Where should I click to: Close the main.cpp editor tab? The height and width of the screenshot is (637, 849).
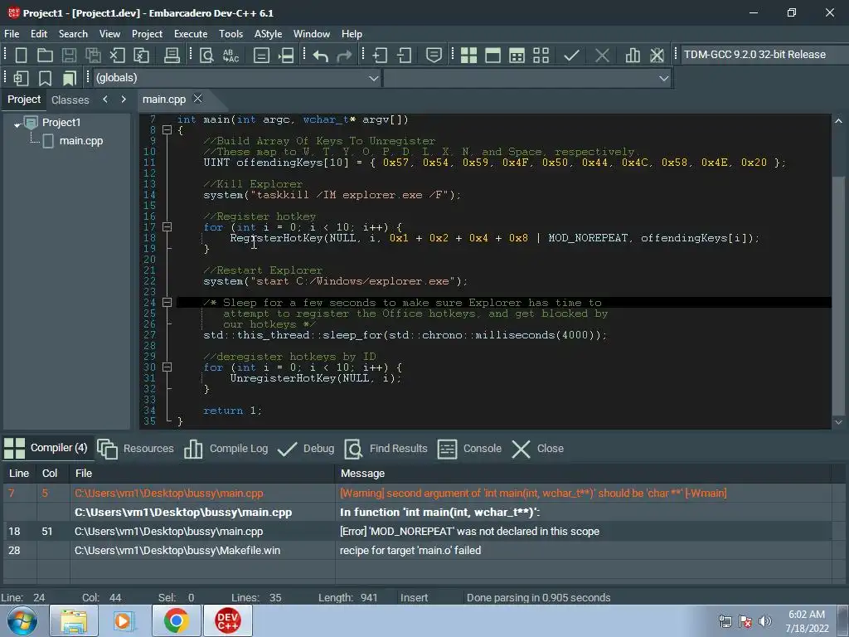tap(197, 99)
